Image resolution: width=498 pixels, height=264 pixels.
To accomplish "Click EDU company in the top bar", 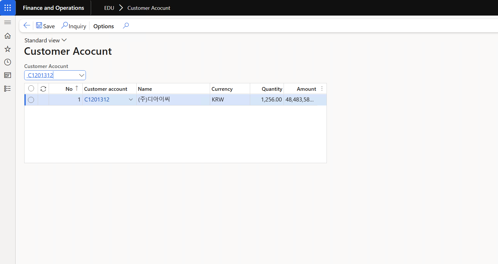I will point(109,8).
